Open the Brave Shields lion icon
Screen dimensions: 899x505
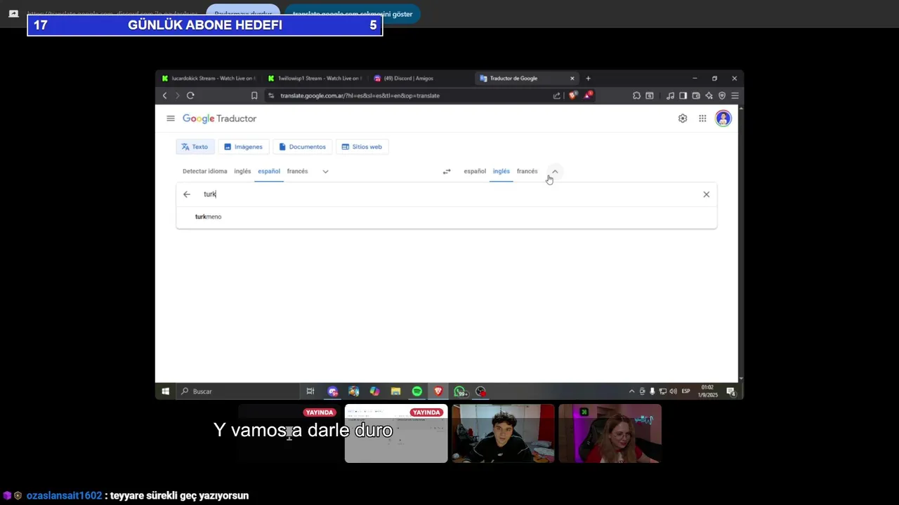point(573,95)
